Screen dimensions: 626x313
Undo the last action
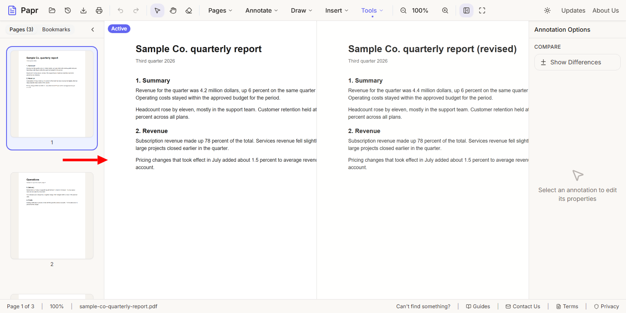(120, 10)
